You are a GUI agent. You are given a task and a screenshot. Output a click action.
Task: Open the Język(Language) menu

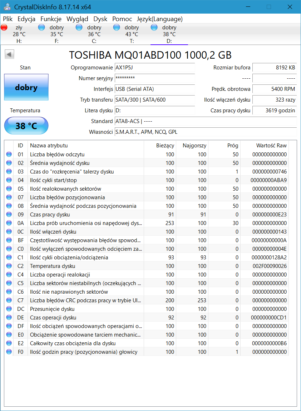160,19
